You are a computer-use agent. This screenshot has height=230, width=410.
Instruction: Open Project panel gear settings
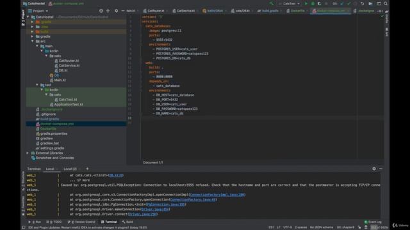click(116, 11)
